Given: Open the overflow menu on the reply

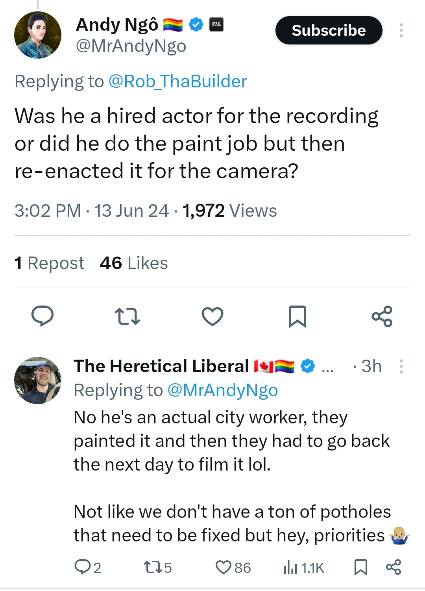Looking at the screenshot, I should point(402,366).
